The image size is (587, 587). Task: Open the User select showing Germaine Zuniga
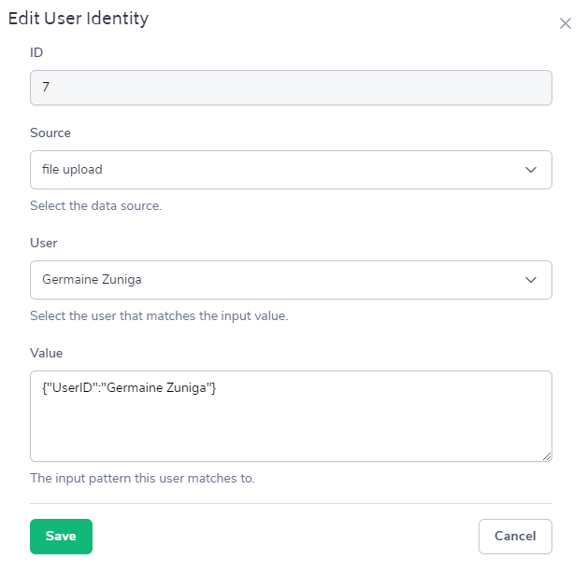coord(280,280)
